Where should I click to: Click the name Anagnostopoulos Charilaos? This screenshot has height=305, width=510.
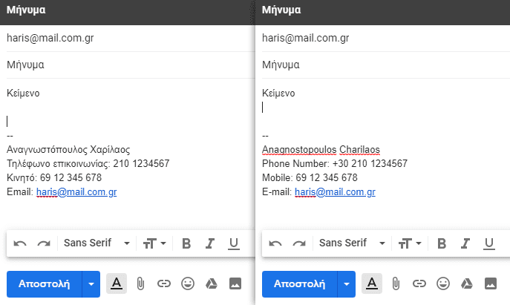pos(321,150)
